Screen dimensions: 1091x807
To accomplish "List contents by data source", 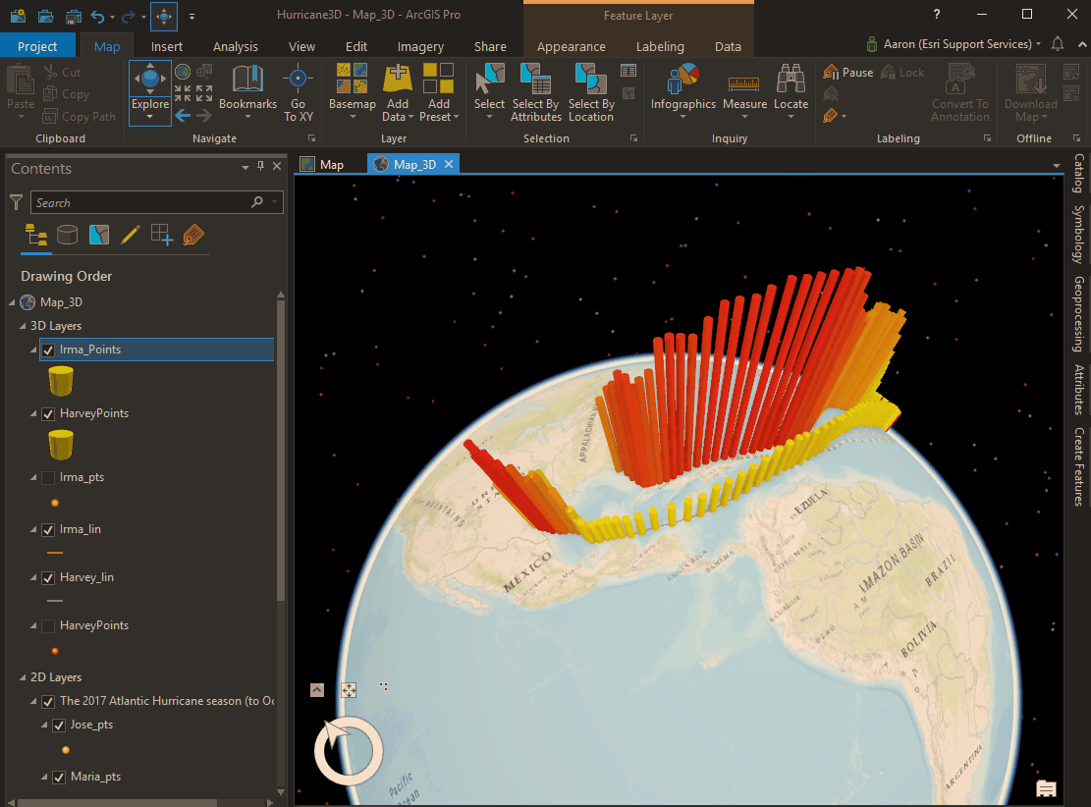I will (67, 236).
